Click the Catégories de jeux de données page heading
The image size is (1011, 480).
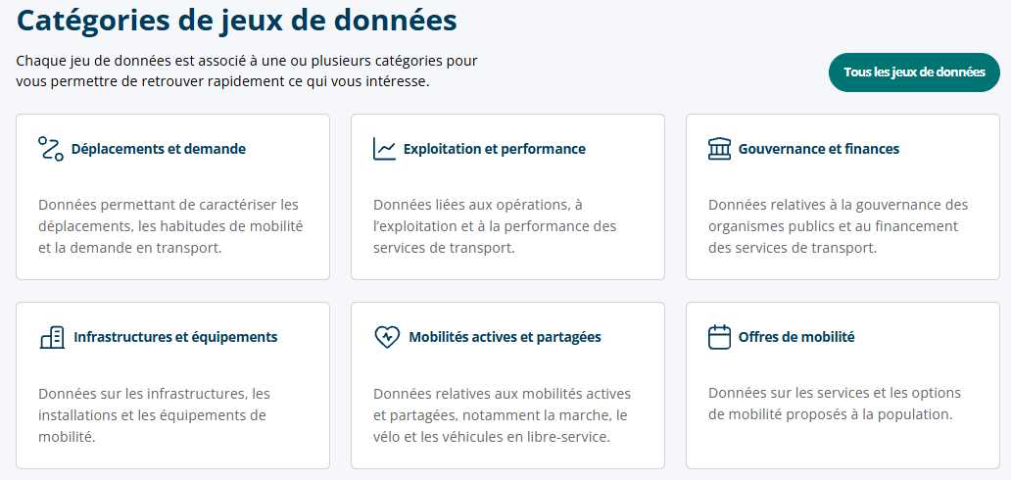[x=237, y=21]
